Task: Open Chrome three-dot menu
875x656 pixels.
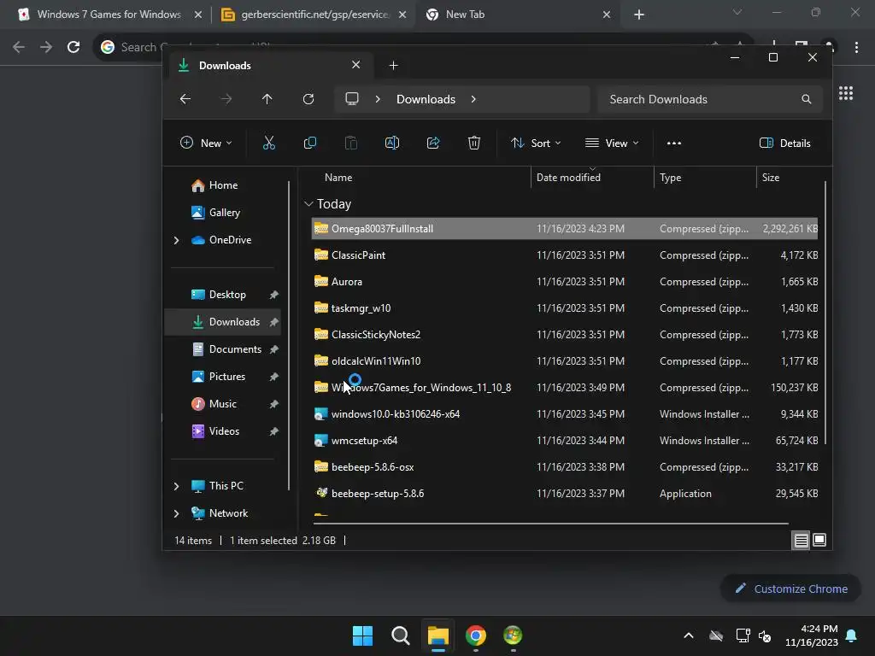Action: pos(856,47)
